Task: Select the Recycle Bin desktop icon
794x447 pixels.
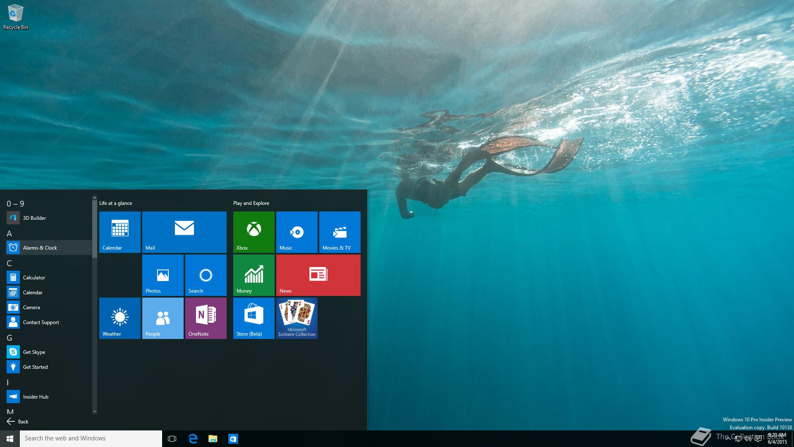Action: tap(16, 17)
